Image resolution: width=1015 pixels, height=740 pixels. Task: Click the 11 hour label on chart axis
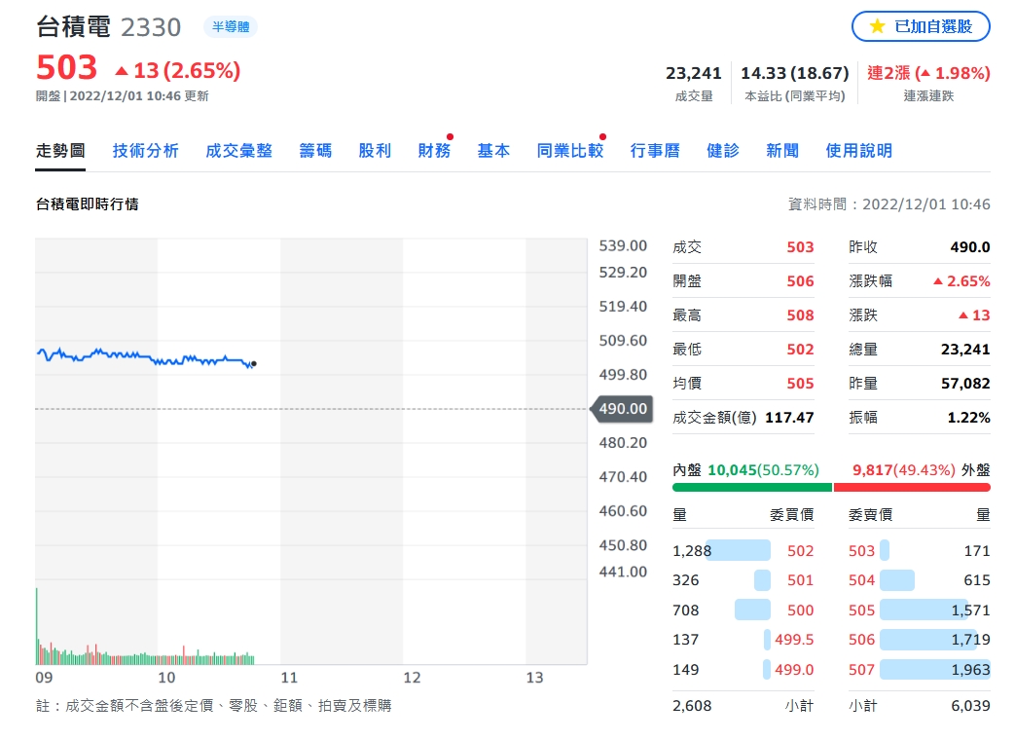tap(289, 678)
